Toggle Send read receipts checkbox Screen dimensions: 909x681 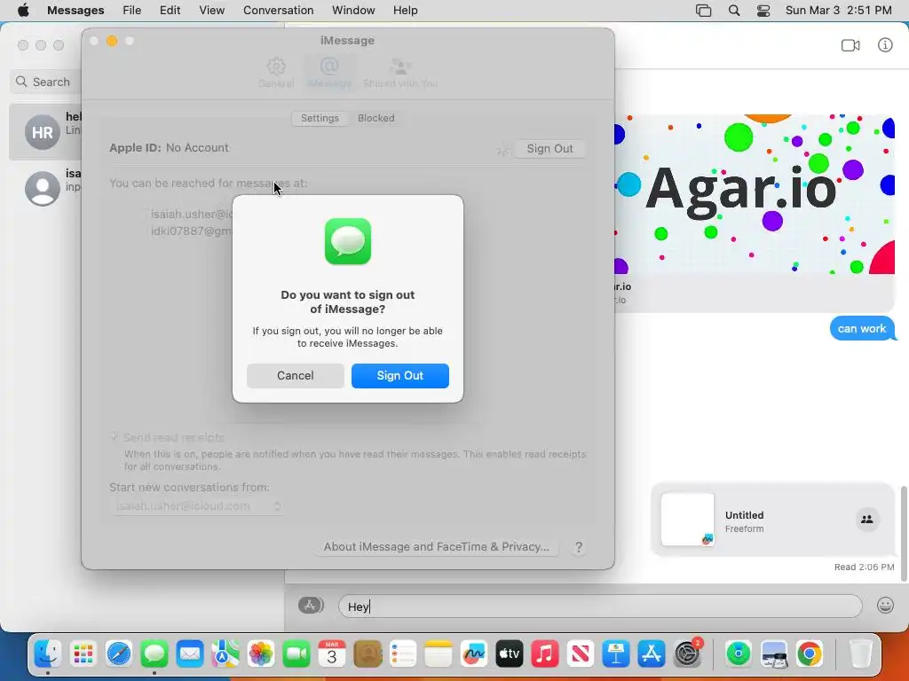pos(115,437)
